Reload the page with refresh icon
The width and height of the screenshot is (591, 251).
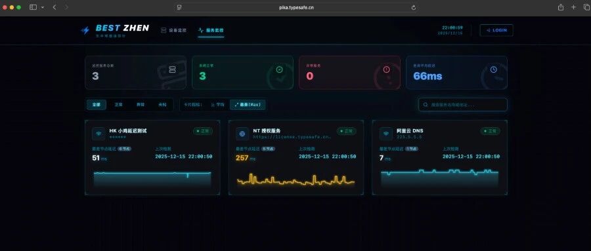pyautogui.click(x=414, y=7)
